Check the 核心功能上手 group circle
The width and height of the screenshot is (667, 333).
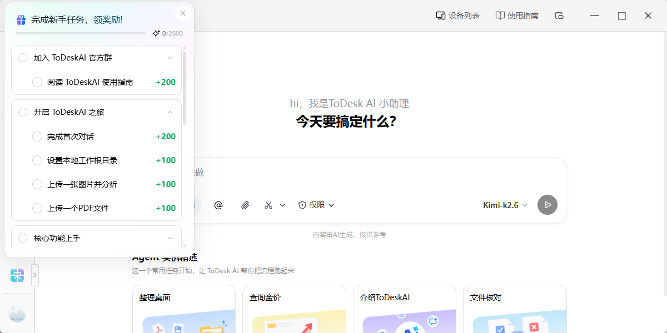point(23,238)
